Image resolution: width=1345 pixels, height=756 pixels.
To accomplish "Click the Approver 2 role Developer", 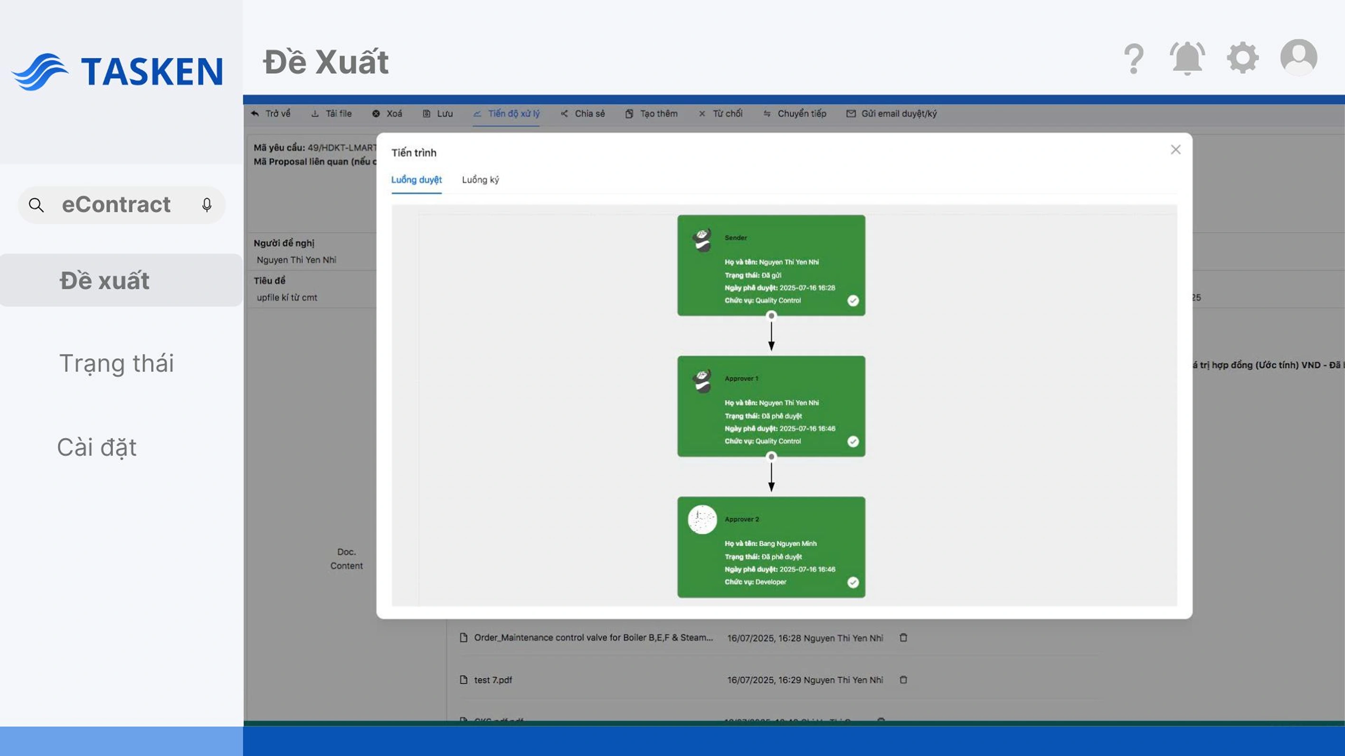I will click(x=771, y=582).
